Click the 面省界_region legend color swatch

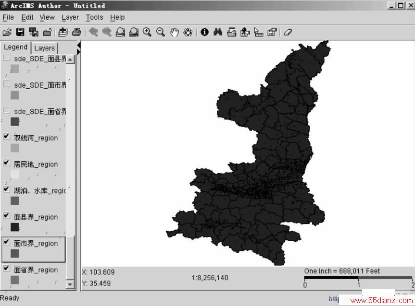pos(15,280)
